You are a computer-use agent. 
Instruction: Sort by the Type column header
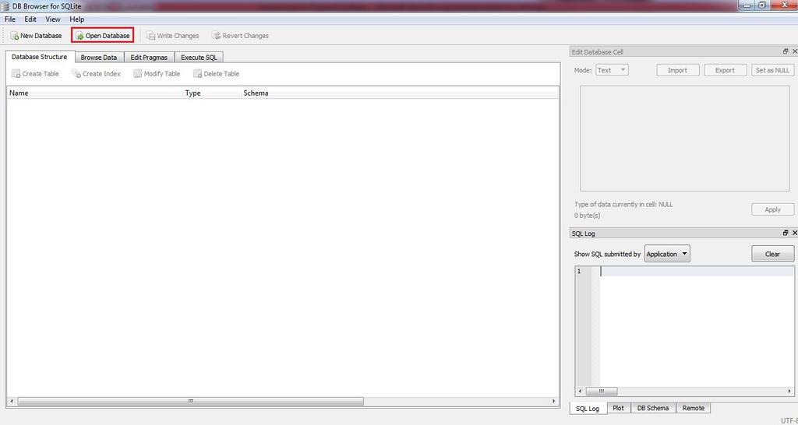click(212, 93)
